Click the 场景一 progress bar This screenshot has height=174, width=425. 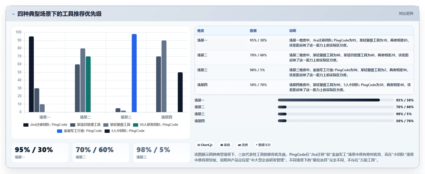pos(336,100)
